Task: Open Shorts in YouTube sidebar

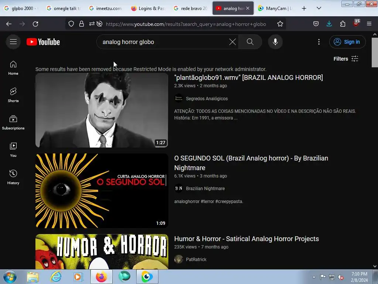Action: pyautogui.click(x=13, y=95)
